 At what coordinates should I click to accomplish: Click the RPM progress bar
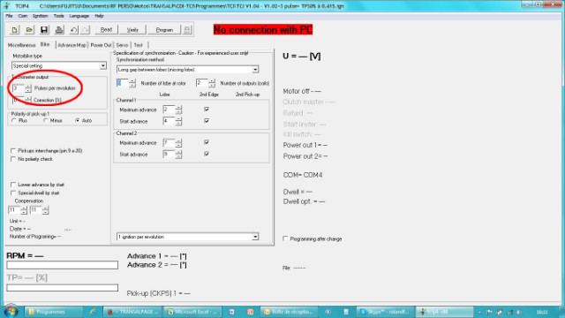[x=63, y=265]
